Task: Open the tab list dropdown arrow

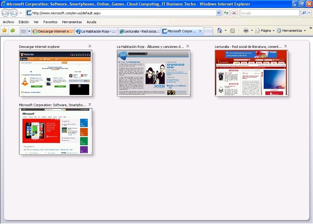Action: coord(29,31)
